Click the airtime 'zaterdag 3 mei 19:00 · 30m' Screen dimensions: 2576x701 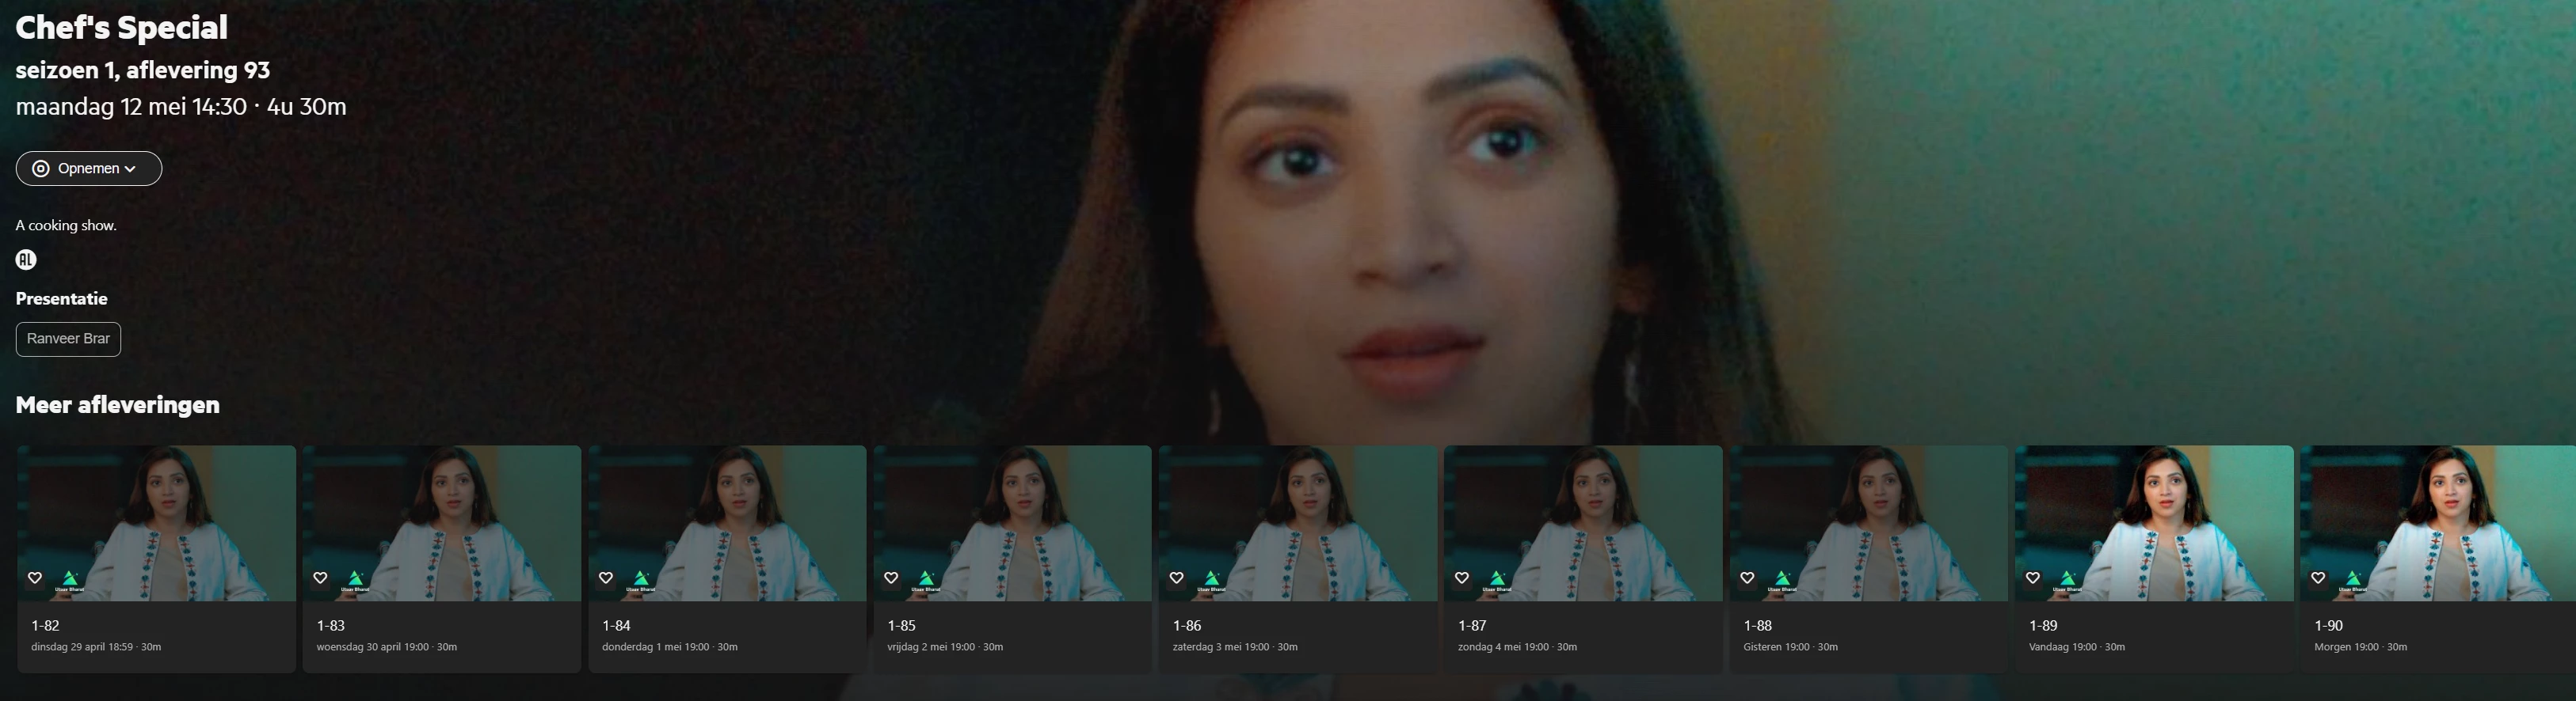(x=1235, y=647)
